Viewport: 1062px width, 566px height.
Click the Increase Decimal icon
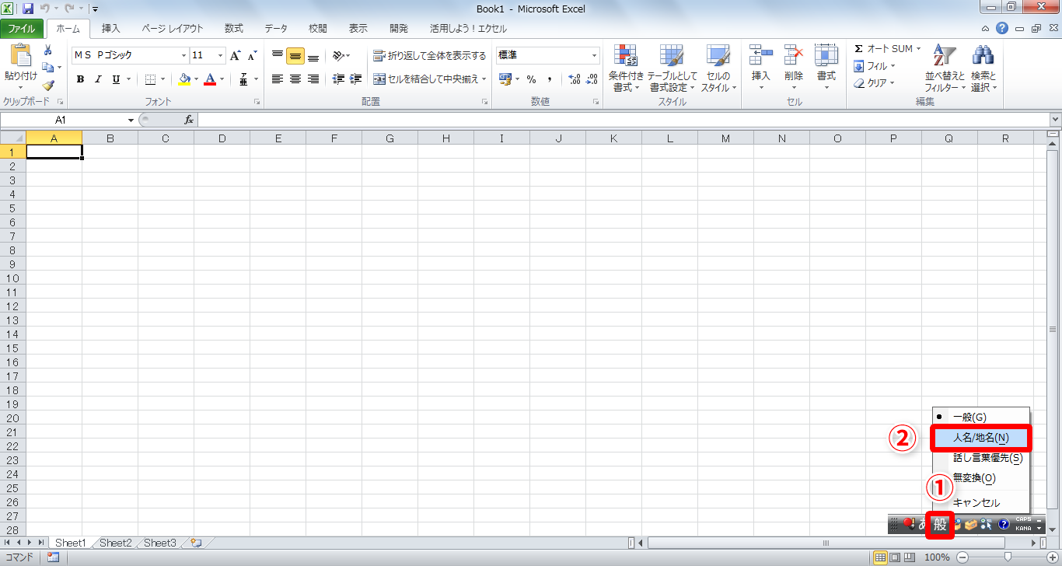575,79
